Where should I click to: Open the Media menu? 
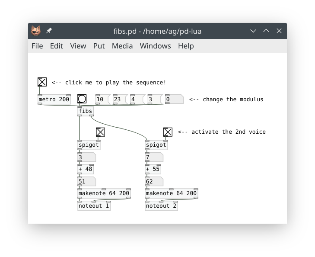(x=122, y=46)
